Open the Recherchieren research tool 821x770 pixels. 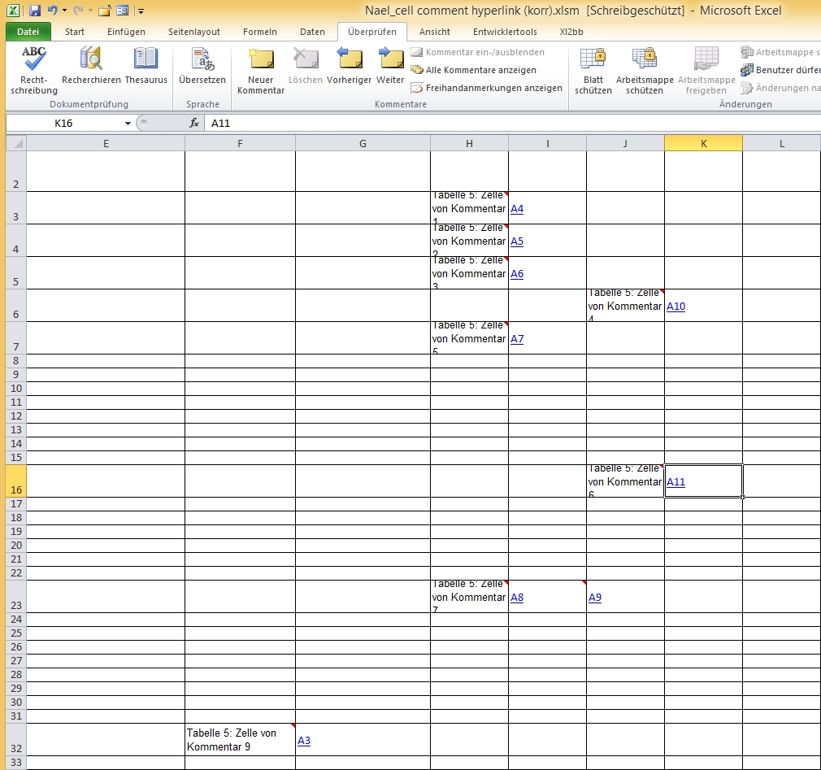tap(91, 66)
